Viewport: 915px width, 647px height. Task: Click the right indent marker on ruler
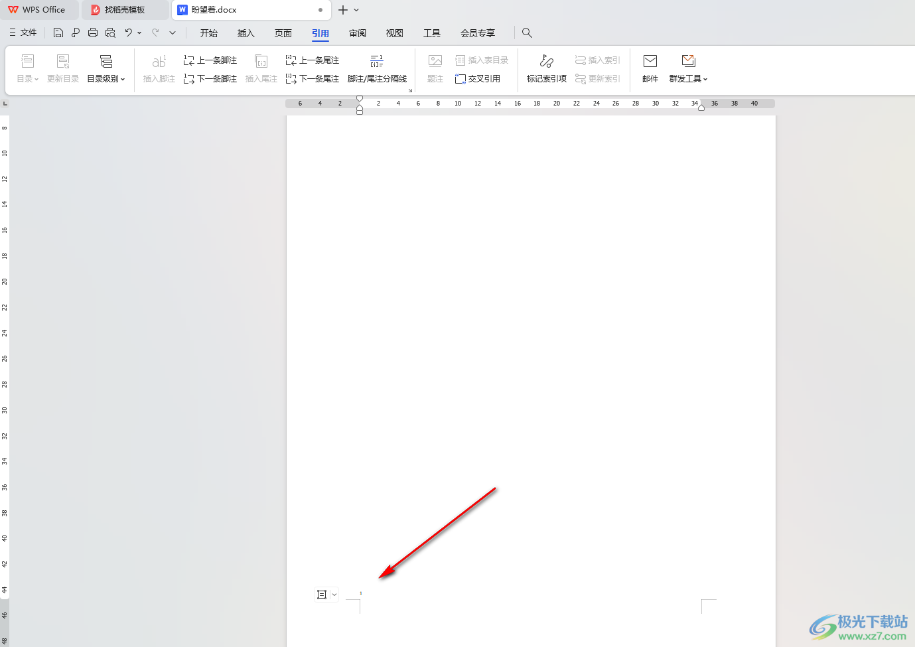[x=701, y=108]
